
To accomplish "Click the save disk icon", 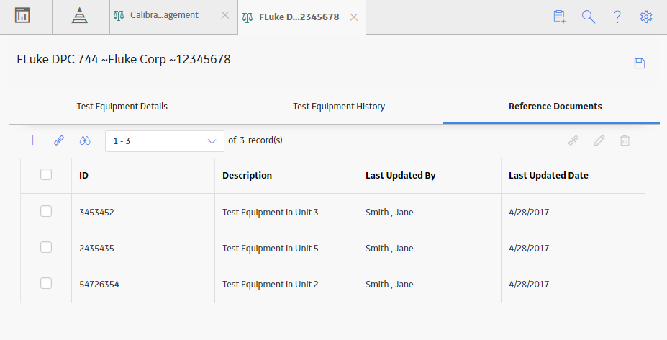I will tap(640, 63).
